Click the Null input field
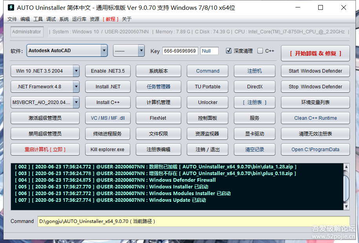This screenshot has height=243, width=359. (210, 51)
